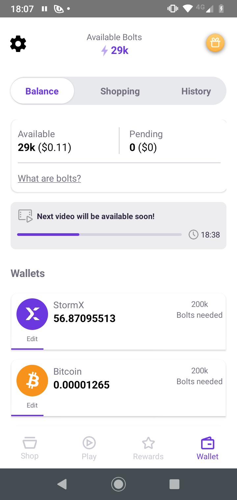Tap the video icon beside next video message
The image size is (237, 500).
(25, 216)
